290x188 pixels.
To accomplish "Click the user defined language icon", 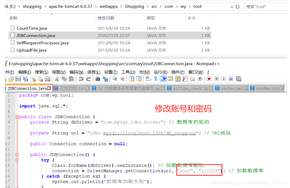I will click(170, 79).
